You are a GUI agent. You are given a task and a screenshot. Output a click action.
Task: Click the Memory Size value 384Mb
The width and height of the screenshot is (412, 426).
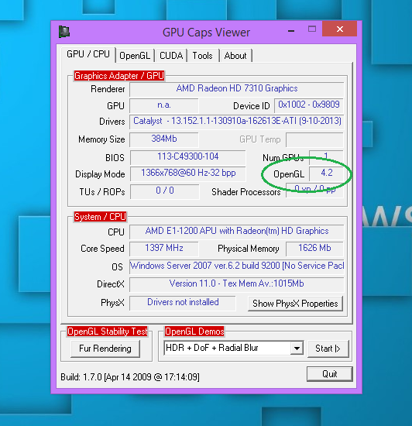click(164, 139)
